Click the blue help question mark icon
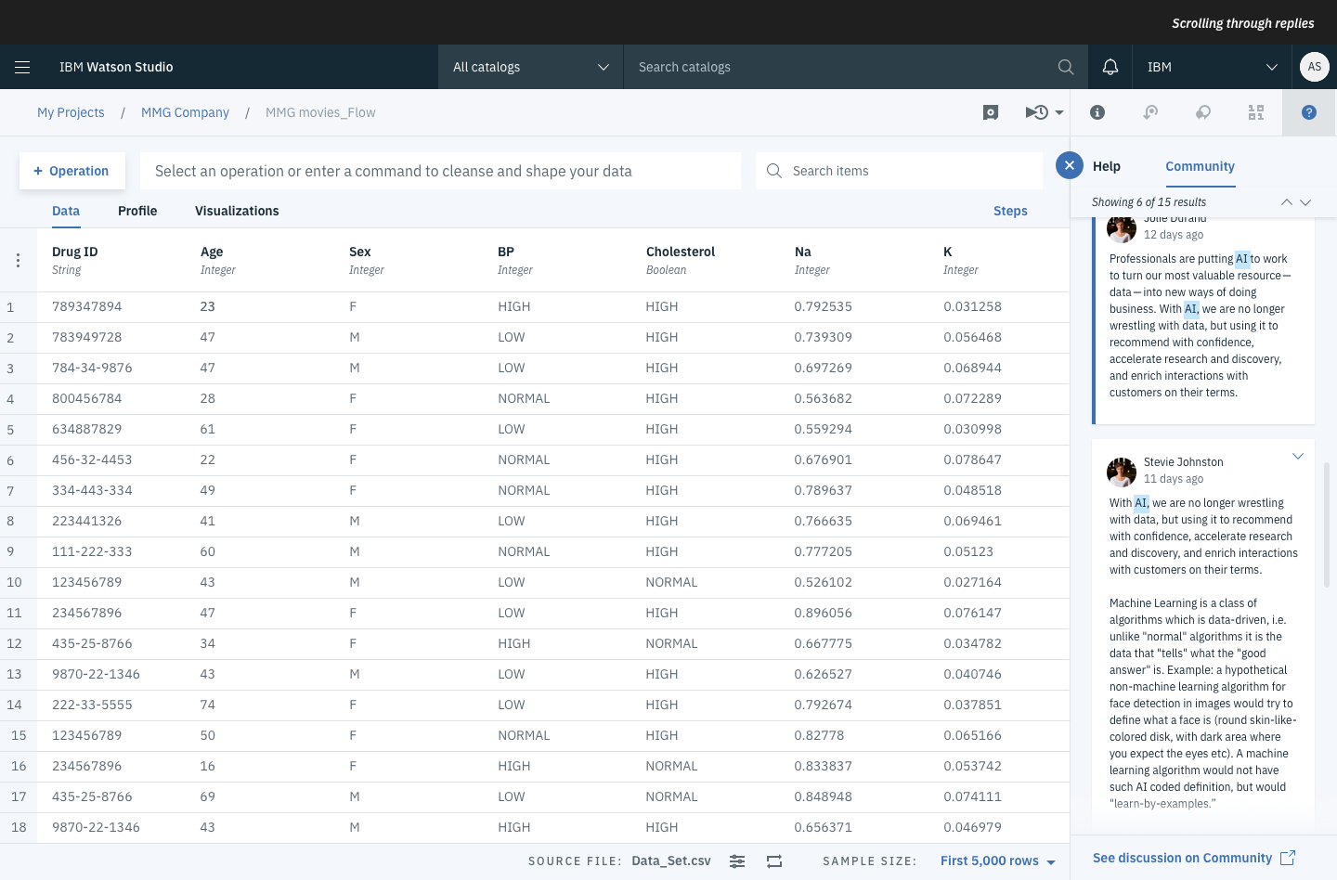This screenshot has width=1337, height=880. coord(1308,112)
